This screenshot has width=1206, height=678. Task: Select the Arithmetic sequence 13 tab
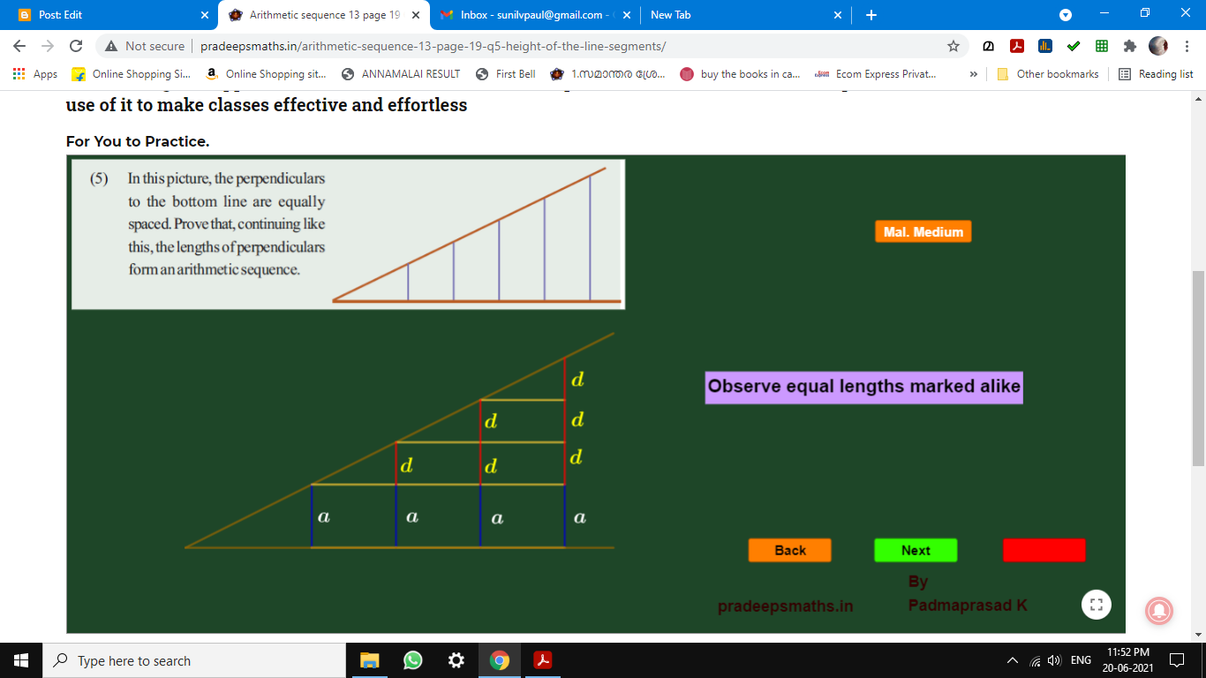(324, 15)
